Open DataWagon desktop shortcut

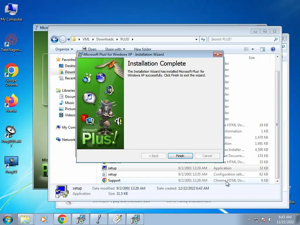point(11,42)
